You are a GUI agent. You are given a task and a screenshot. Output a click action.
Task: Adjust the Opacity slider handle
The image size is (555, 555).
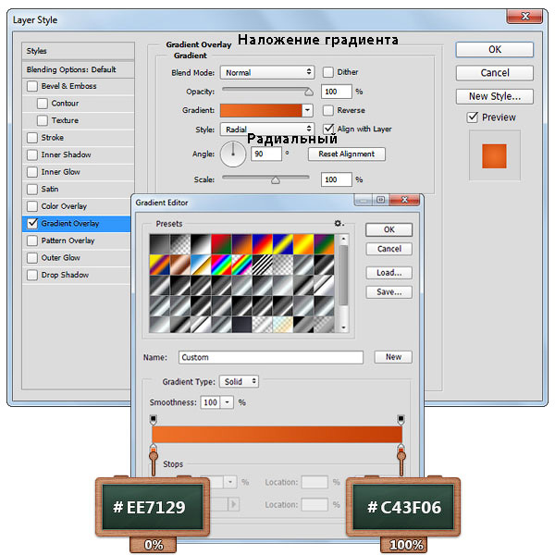click(x=309, y=92)
